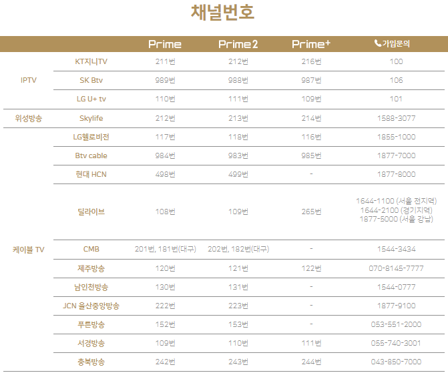The width and height of the screenshot is (448, 379).
Task: Click 딜라이브 number 1644-2100 (경기지역)
Action: point(397,210)
